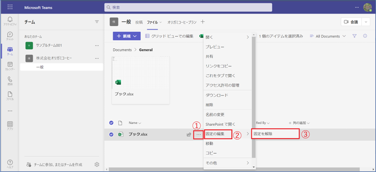Expand the 会議 button dropdown arrow
Viewport: 376px width, 172px height.
click(366, 22)
